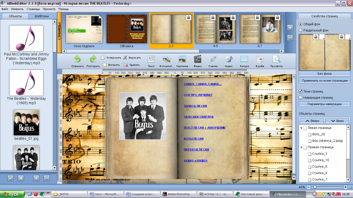
Task: Click the checkmark button below Objects panel
Action: [x=10, y=178]
